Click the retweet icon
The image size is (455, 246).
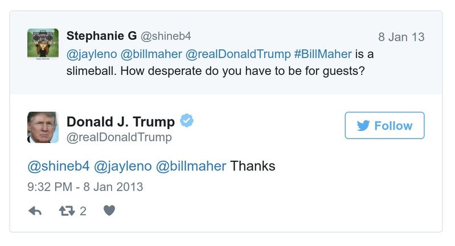point(68,211)
